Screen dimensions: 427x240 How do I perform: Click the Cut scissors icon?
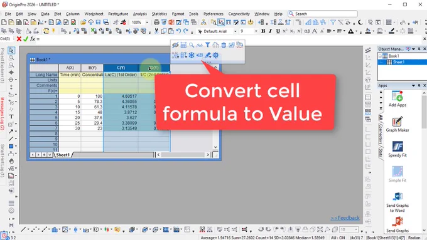click(x=156, y=31)
